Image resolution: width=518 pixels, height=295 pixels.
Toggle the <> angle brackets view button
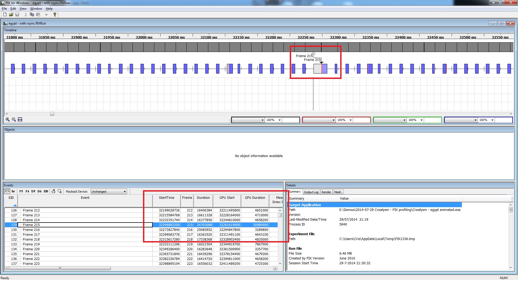coord(7,191)
